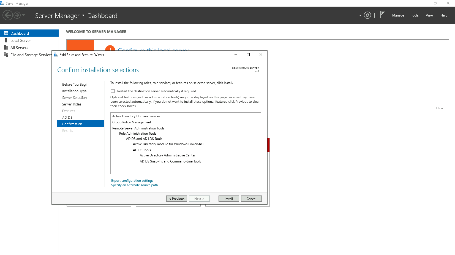Viewport: 455px width, 255px height.
Task: Open the Manage menu
Action: 398,15
